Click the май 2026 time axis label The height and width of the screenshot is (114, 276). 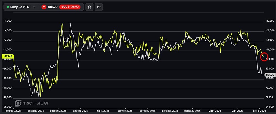[x=237, y=111]
